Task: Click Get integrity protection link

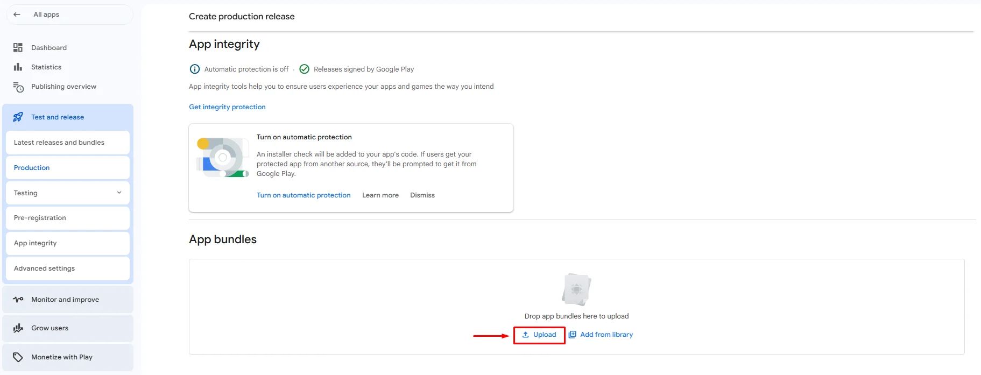Action: (227, 107)
